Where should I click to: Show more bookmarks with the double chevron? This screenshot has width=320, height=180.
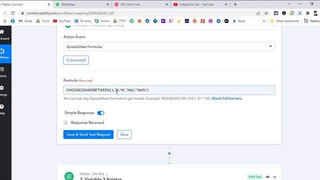(x=264, y=21)
